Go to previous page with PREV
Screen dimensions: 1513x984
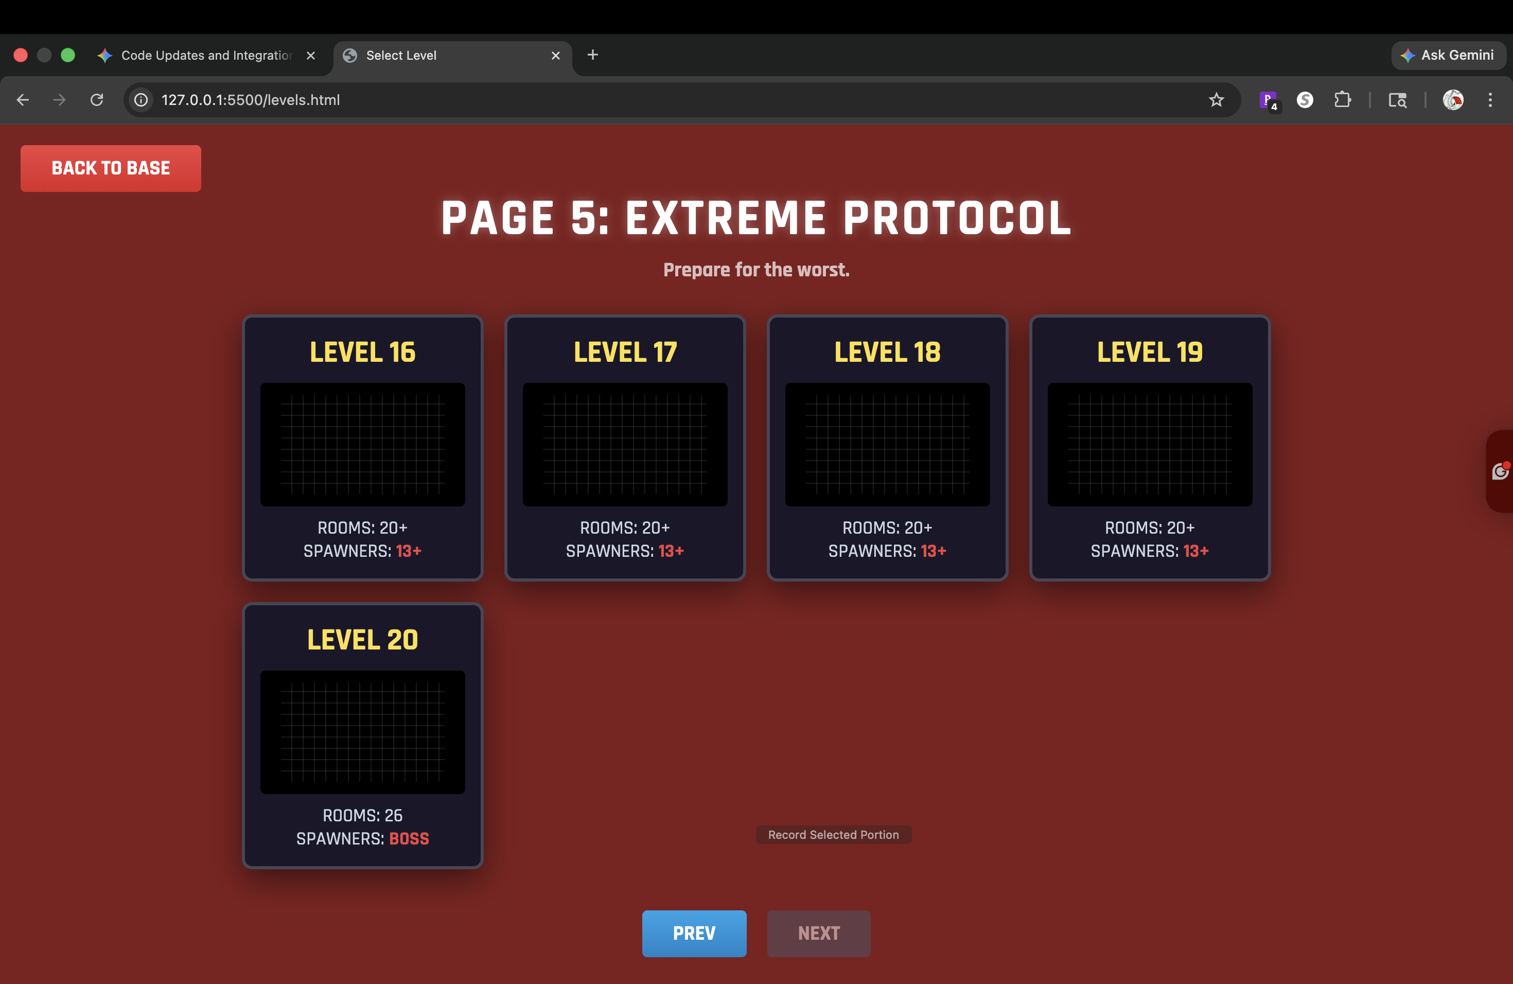click(x=694, y=933)
